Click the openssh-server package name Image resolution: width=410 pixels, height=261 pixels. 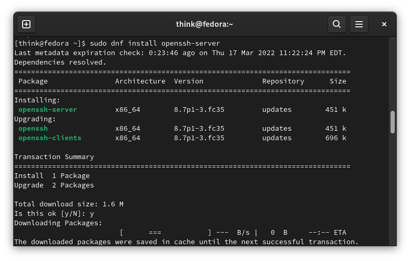(48, 109)
